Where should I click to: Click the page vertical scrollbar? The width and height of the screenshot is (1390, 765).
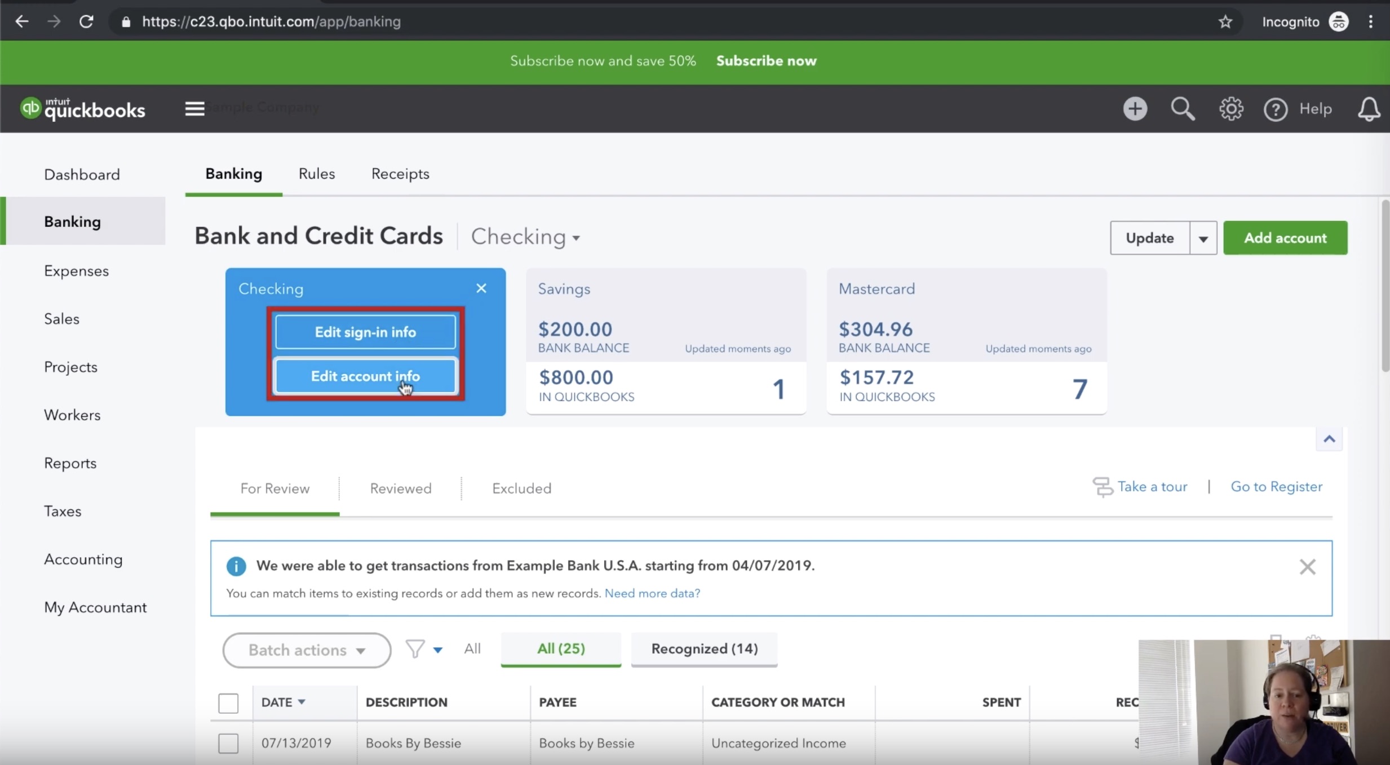(1385, 286)
